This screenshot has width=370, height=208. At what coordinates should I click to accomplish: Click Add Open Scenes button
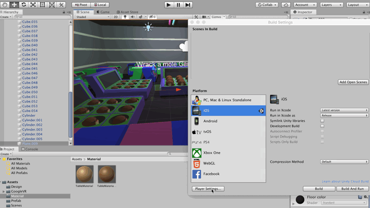click(353, 82)
